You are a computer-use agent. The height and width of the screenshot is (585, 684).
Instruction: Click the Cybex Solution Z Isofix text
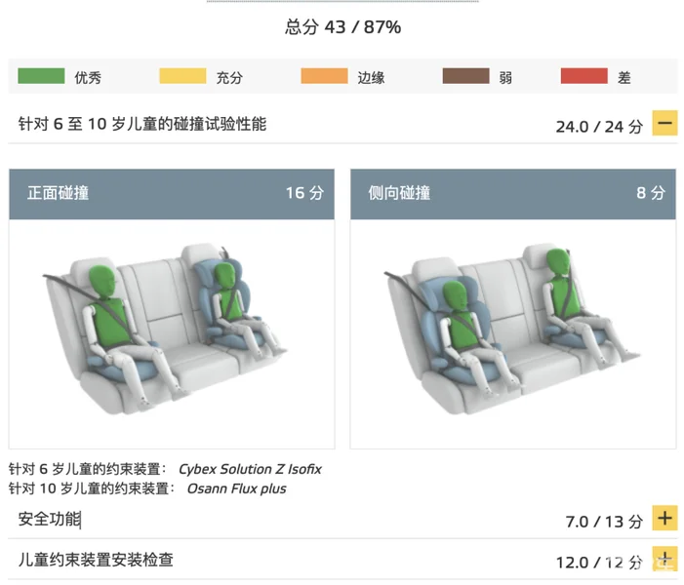[x=250, y=470]
